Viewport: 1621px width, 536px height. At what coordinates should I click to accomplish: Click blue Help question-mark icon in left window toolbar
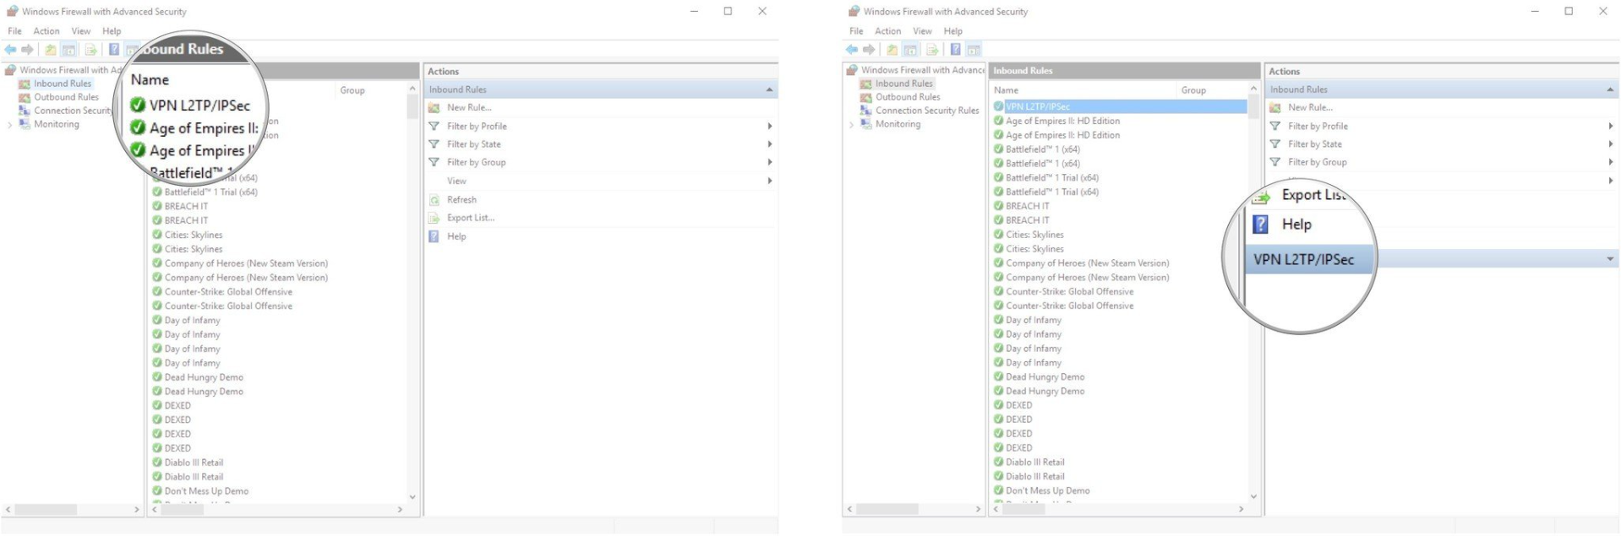coord(114,50)
